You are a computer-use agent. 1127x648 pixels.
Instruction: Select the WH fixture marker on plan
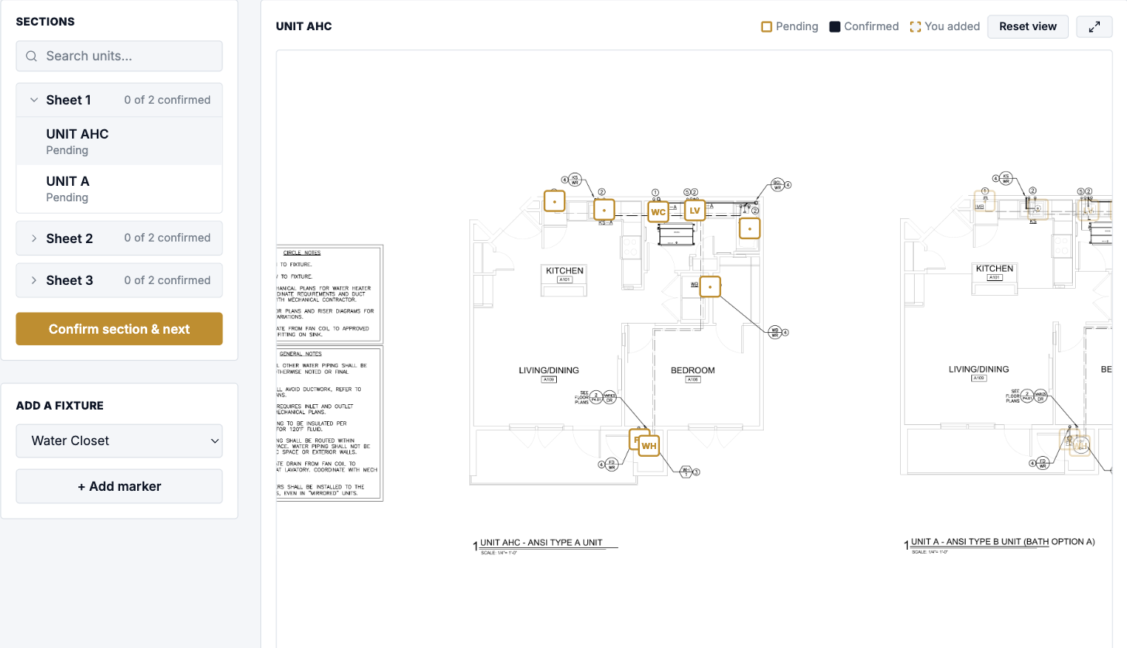tap(649, 445)
